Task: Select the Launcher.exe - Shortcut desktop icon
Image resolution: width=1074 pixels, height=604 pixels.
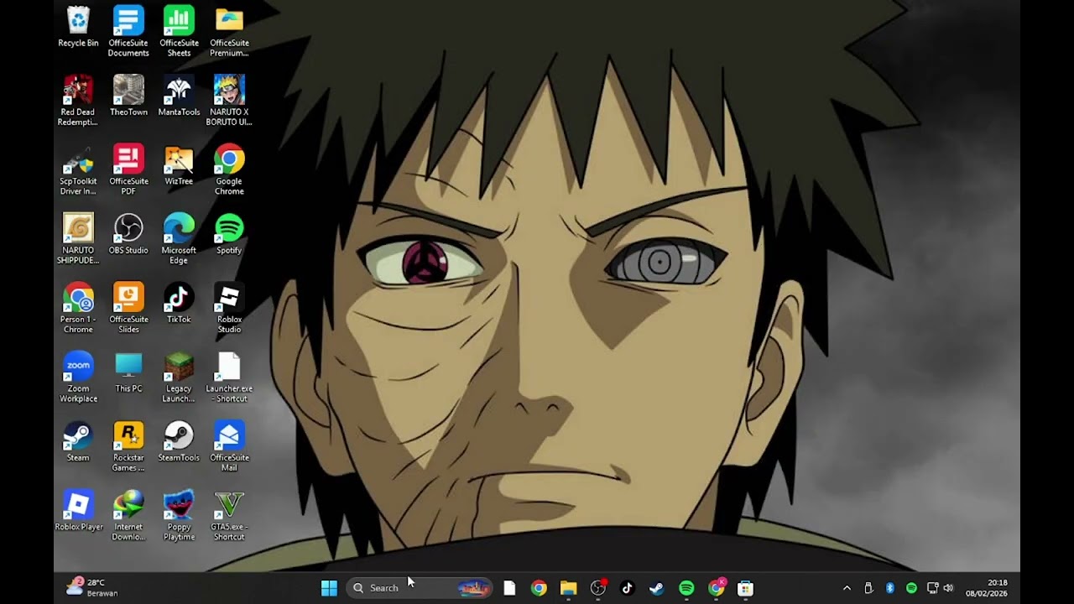Action: point(229,377)
